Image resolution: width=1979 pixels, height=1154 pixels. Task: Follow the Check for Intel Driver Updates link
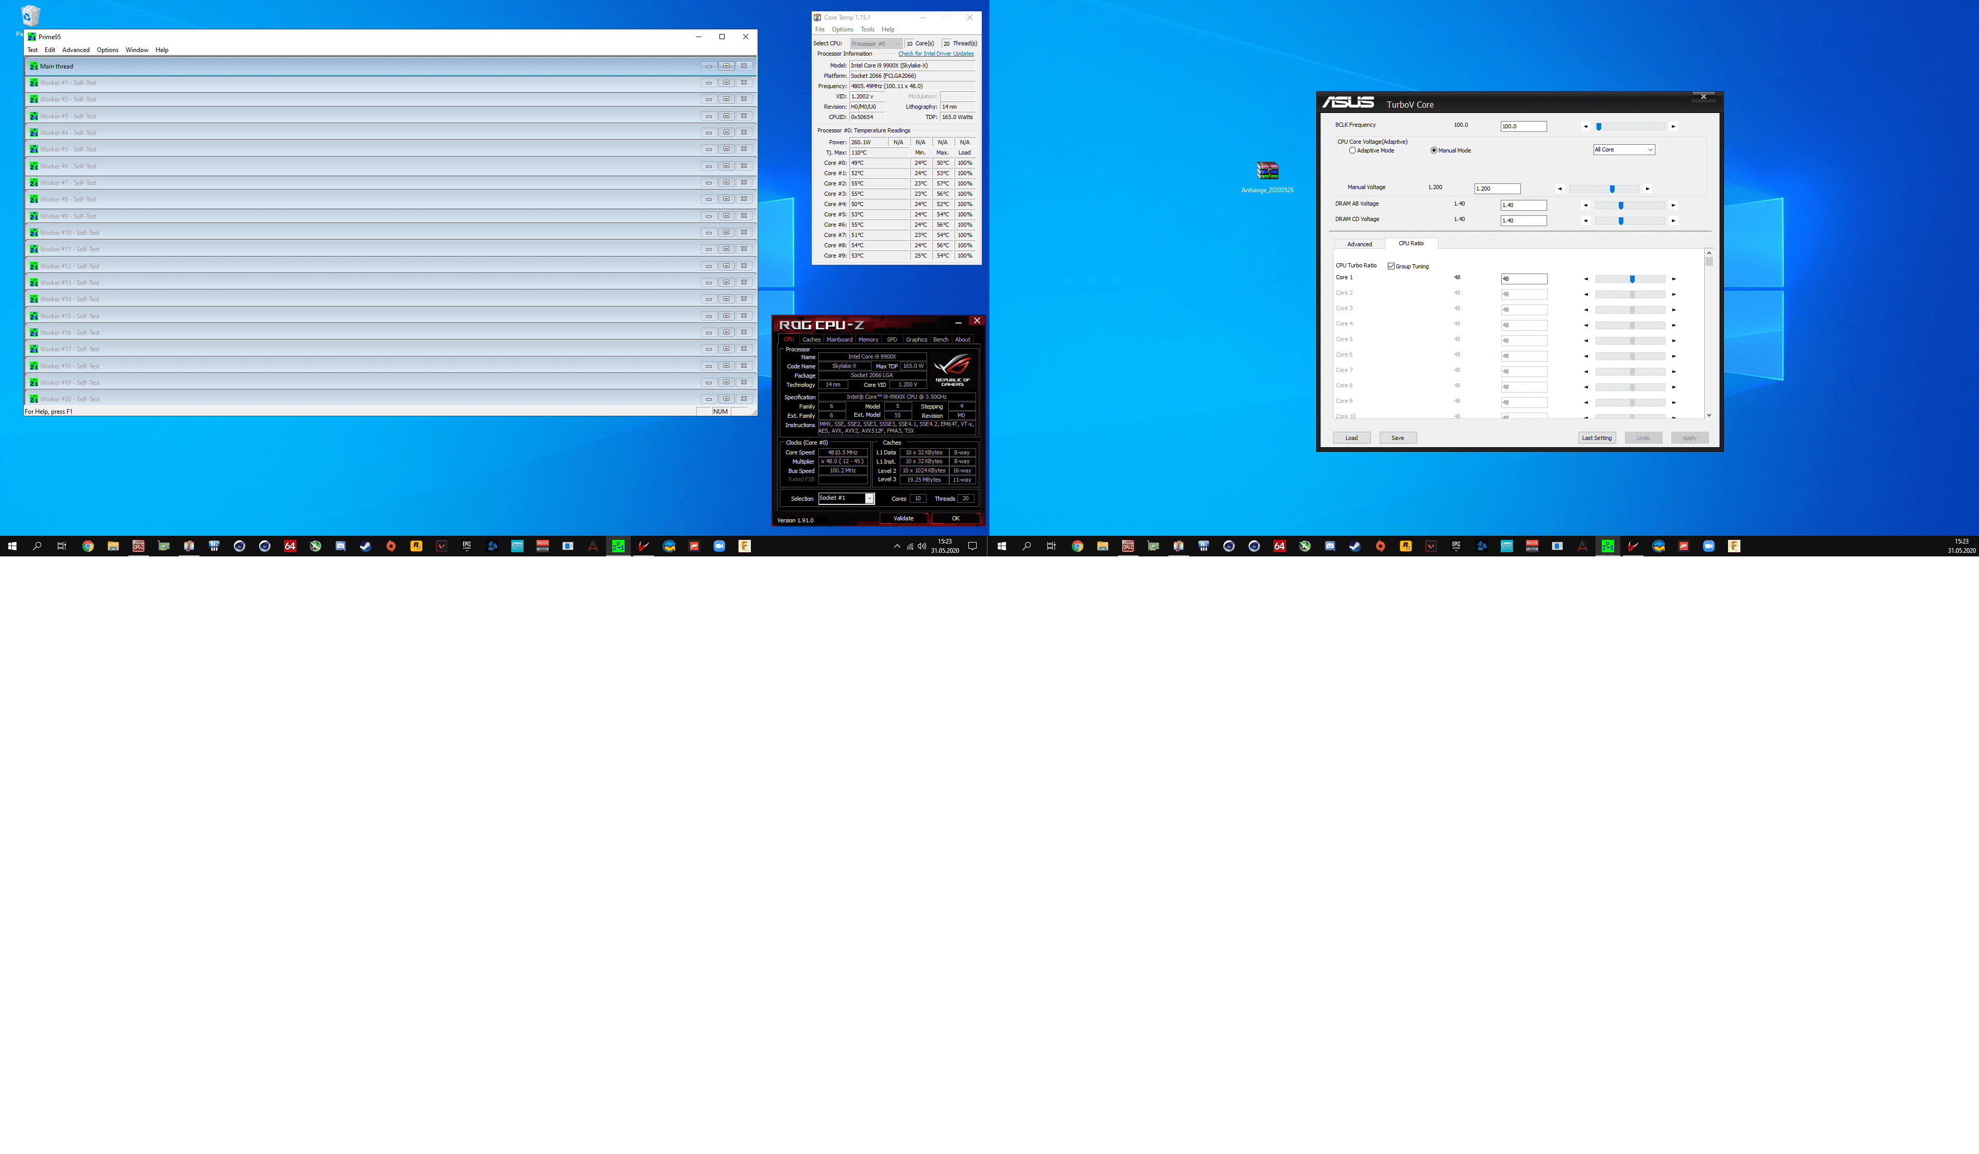pyautogui.click(x=935, y=54)
